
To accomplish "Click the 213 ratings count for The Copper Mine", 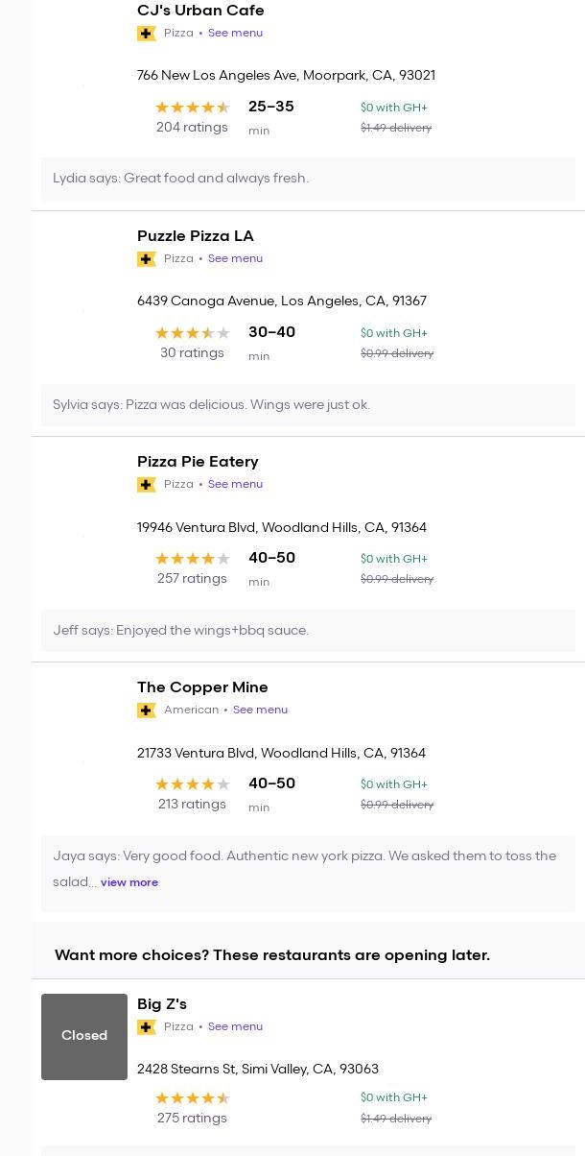I will [192, 805].
